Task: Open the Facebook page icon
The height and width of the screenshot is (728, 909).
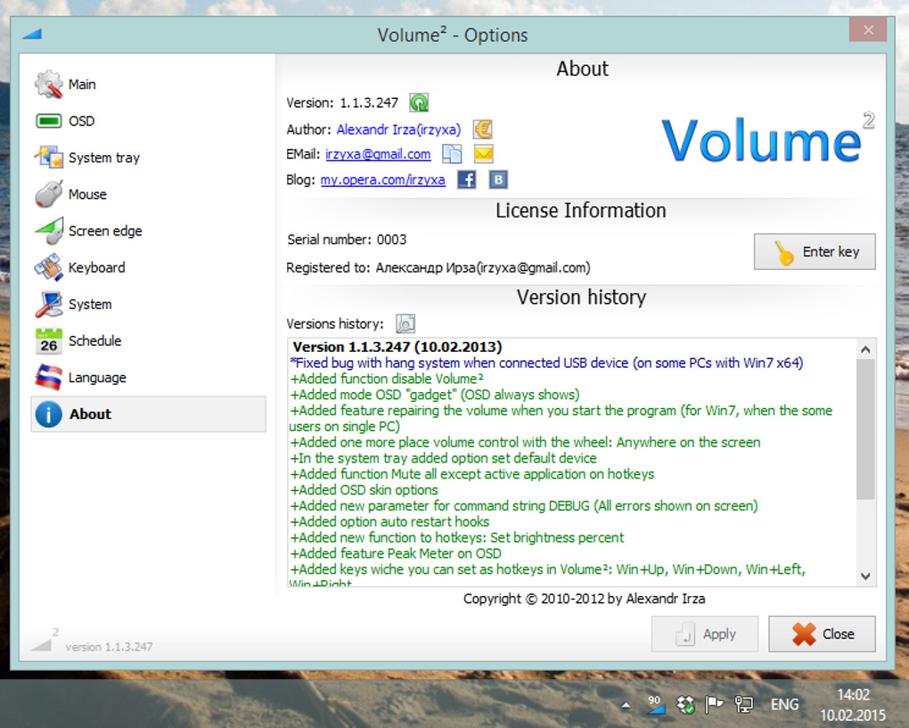Action: pyautogui.click(x=467, y=180)
